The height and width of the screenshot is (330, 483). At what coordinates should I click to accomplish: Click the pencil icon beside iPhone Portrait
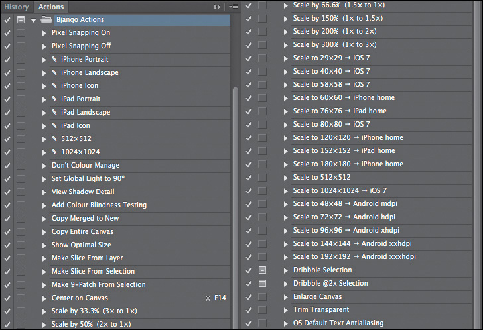(x=55, y=60)
